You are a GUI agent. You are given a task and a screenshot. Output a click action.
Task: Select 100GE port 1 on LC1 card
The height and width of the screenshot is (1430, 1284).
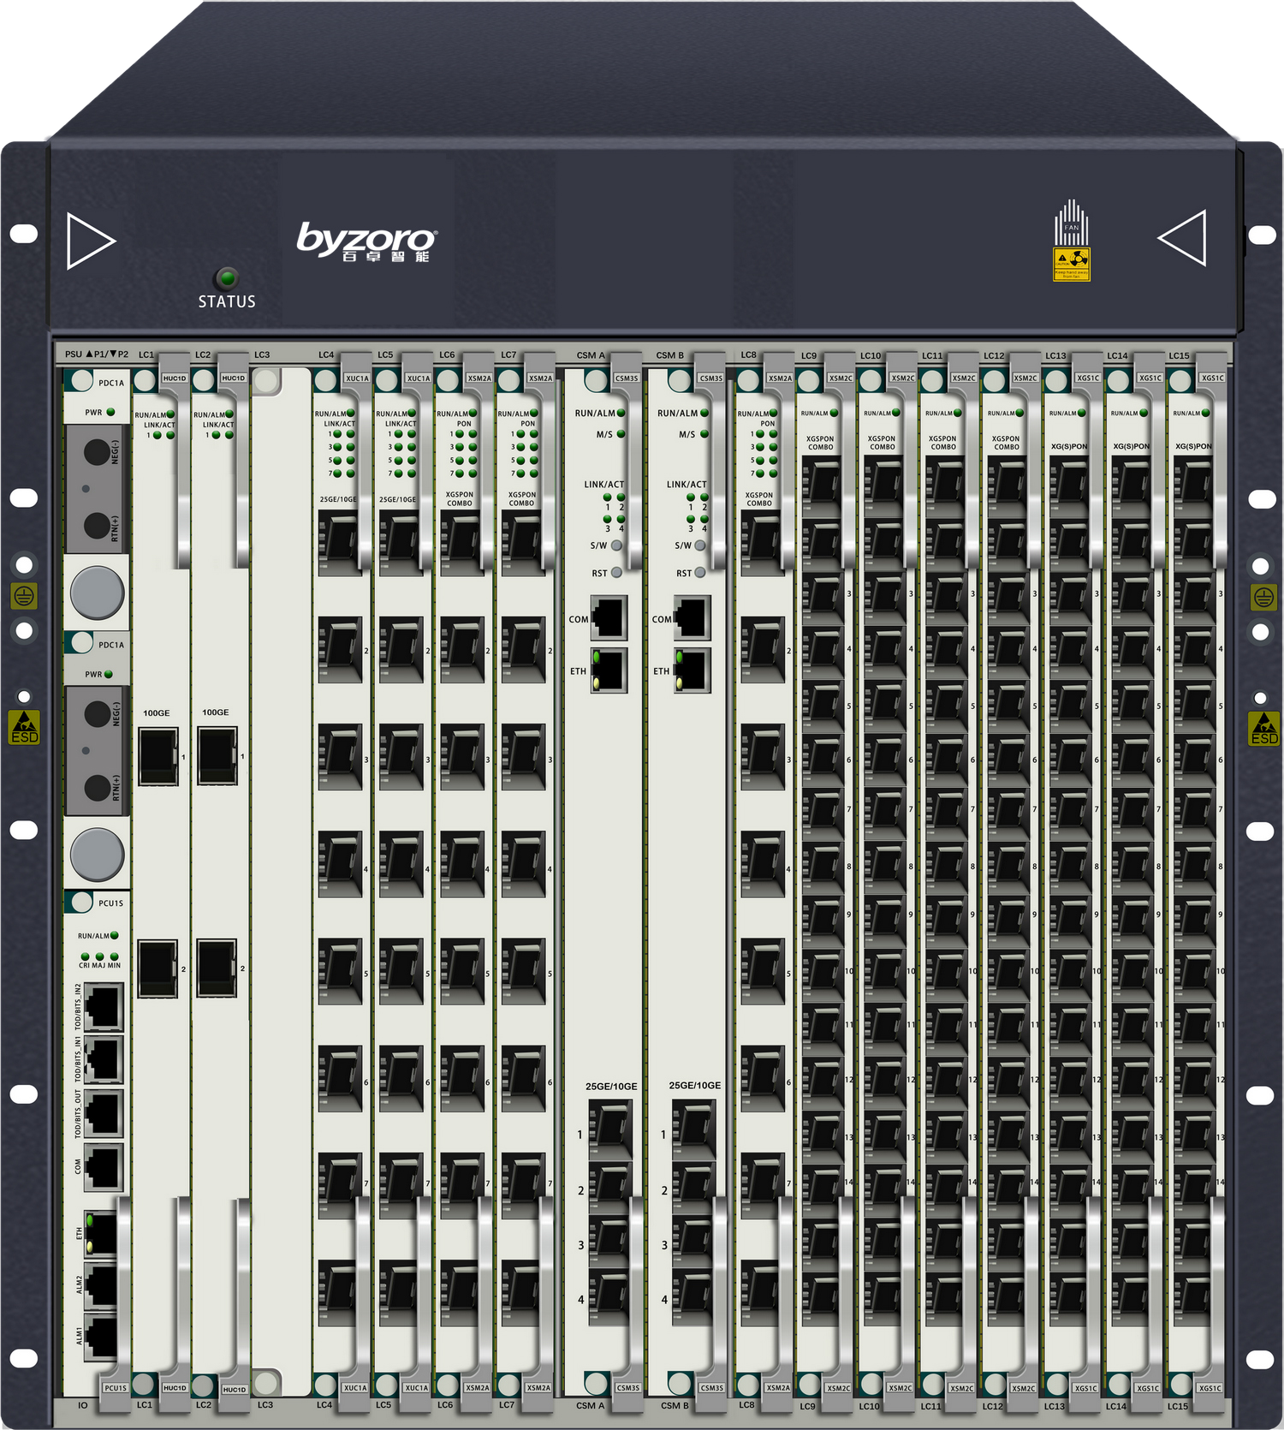pyautogui.click(x=158, y=756)
